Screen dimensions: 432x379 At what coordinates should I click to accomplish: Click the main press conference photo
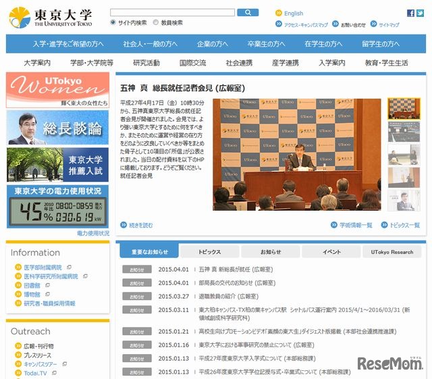click(297, 155)
